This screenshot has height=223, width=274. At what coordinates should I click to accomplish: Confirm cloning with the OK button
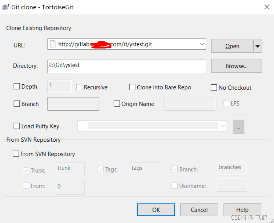[x=156, y=210]
